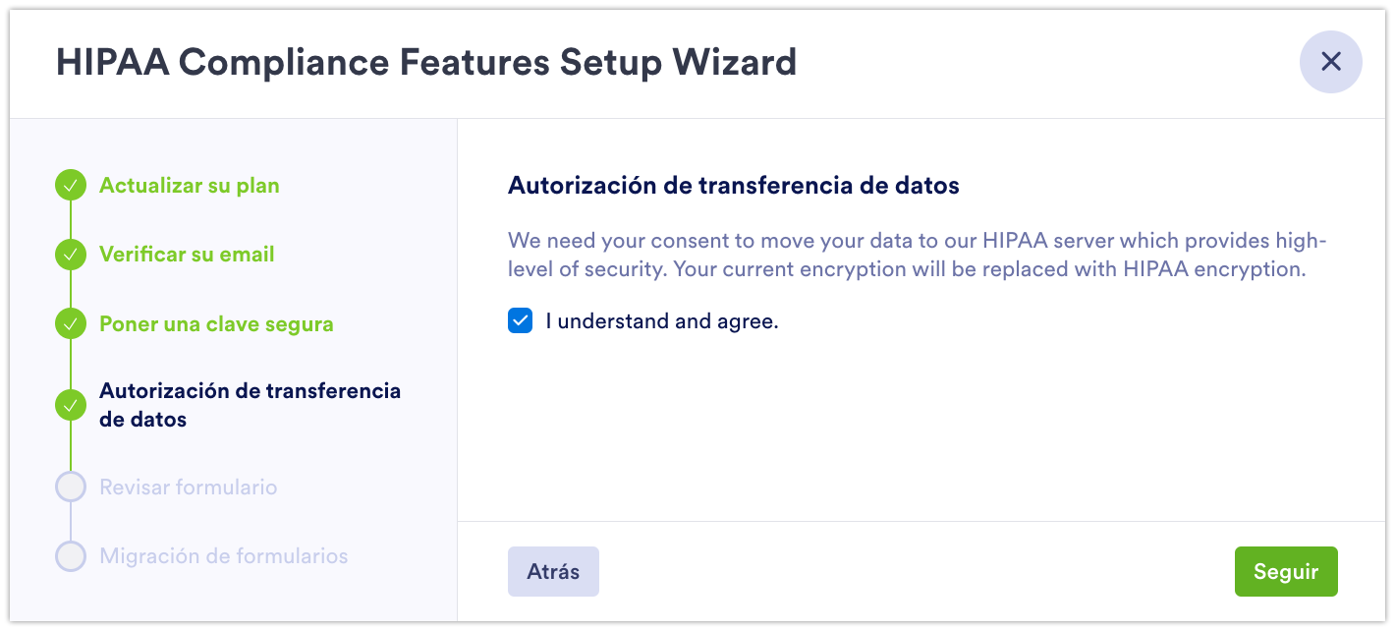
Task: Uncheck the I understand and agree checkbox
Action: tap(520, 321)
